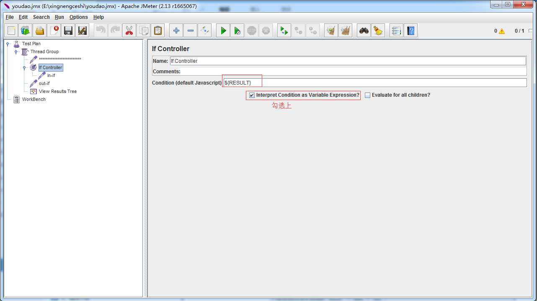The height and width of the screenshot is (301, 537).
Task: Open the Templates icon
Action: (x=26, y=31)
